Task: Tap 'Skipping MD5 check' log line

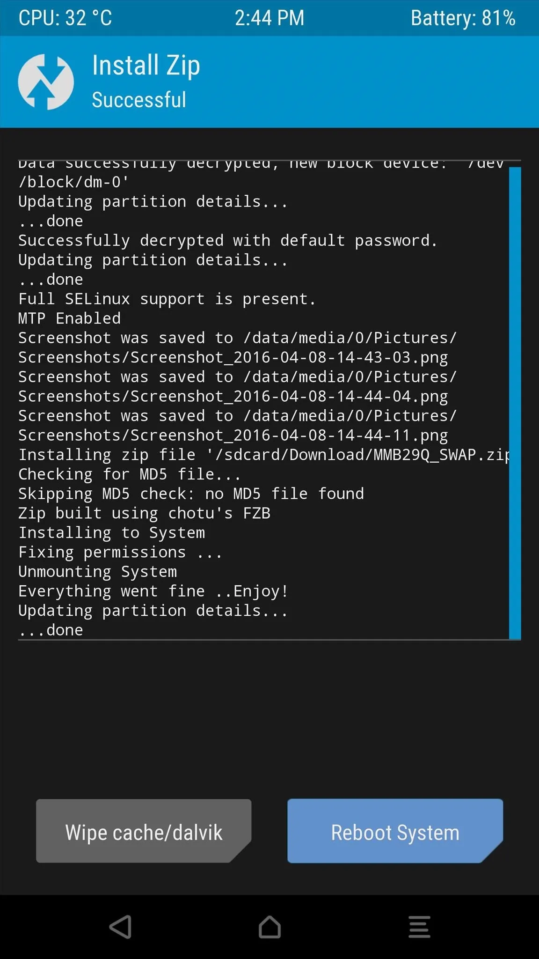Action: pos(191,494)
